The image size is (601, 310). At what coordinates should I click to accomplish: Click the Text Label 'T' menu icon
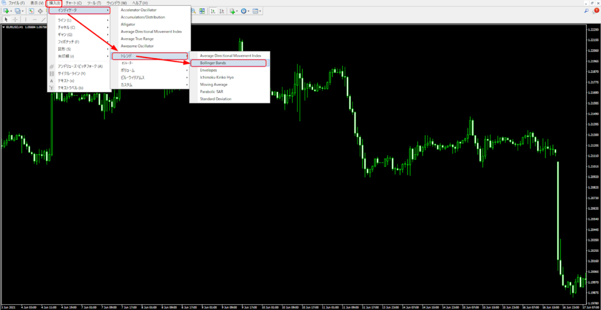click(x=52, y=88)
